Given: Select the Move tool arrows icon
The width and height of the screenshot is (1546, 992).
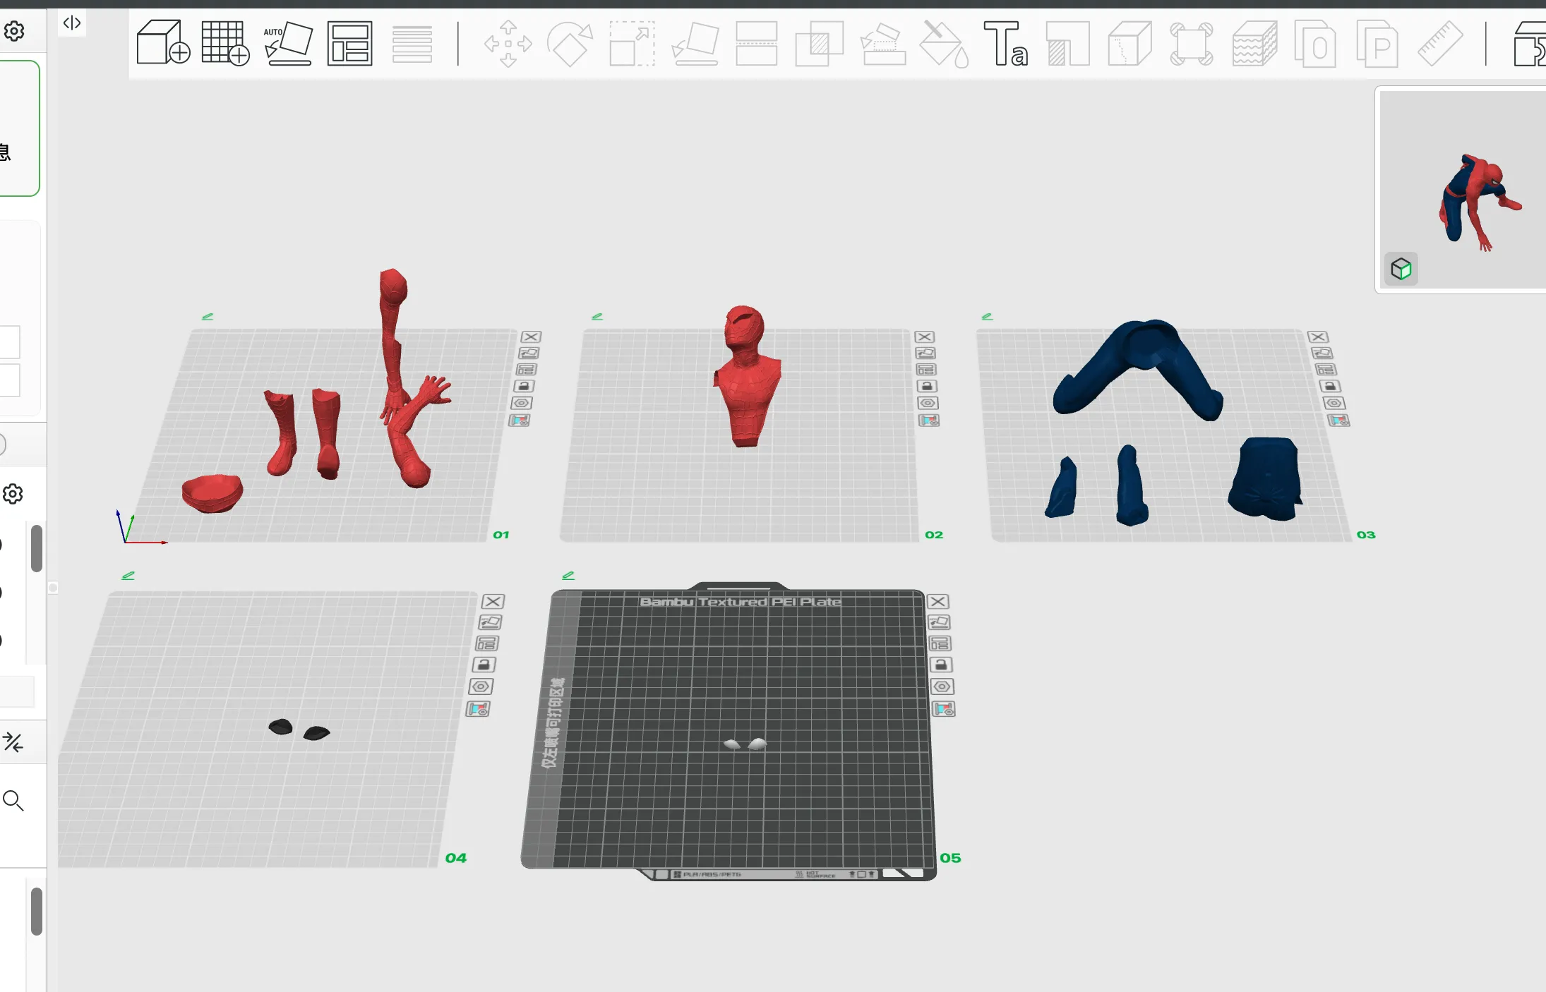Looking at the screenshot, I should [508, 43].
